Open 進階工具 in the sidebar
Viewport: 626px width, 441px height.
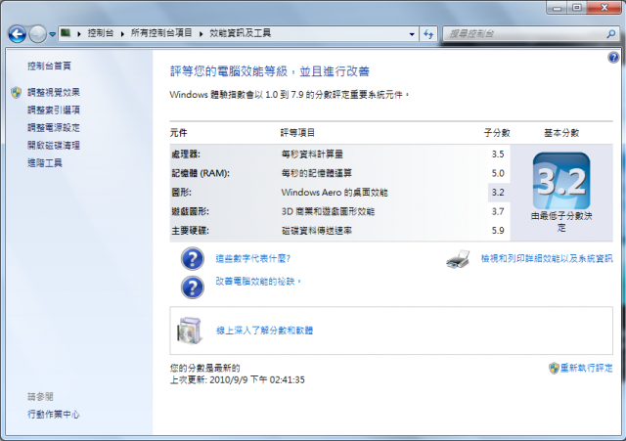point(45,163)
